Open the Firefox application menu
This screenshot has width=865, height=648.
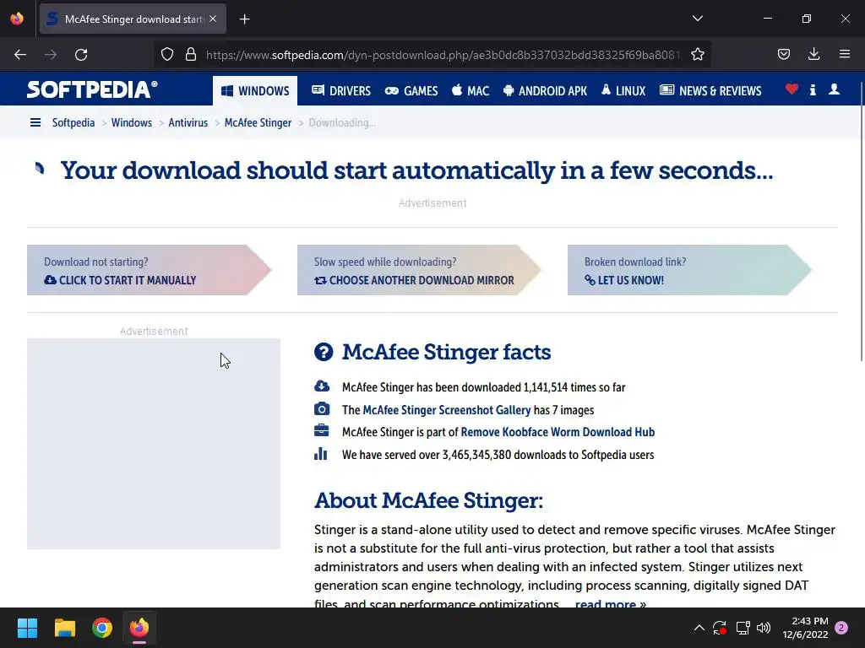(845, 54)
